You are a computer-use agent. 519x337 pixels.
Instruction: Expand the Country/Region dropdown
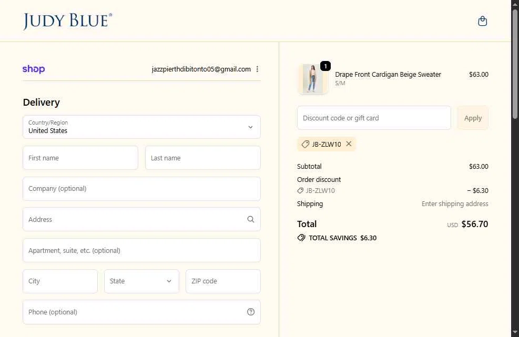[x=141, y=127]
